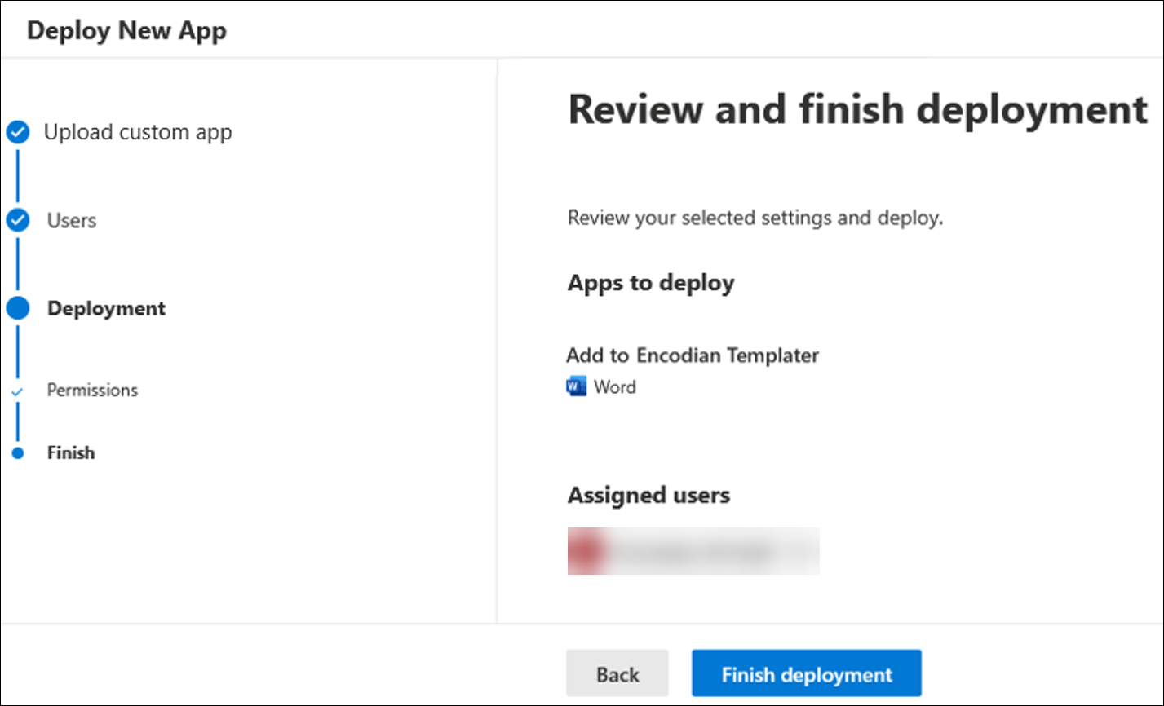Select the Upload custom app step
This screenshot has width=1164, height=706.
coord(138,132)
